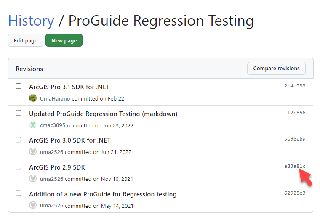Screen dimensions: 320x220
Task: Click uma2526 avatar beside Jun 21, 2022
Action: coord(33,152)
